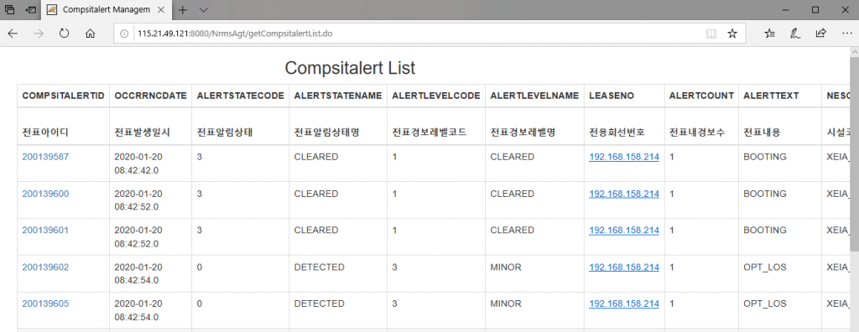Open the Share page icon

pos(820,34)
